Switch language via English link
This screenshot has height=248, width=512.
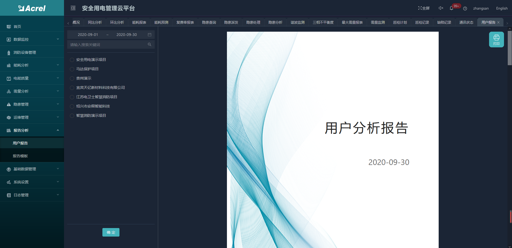pyautogui.click(x=502, y=8)
